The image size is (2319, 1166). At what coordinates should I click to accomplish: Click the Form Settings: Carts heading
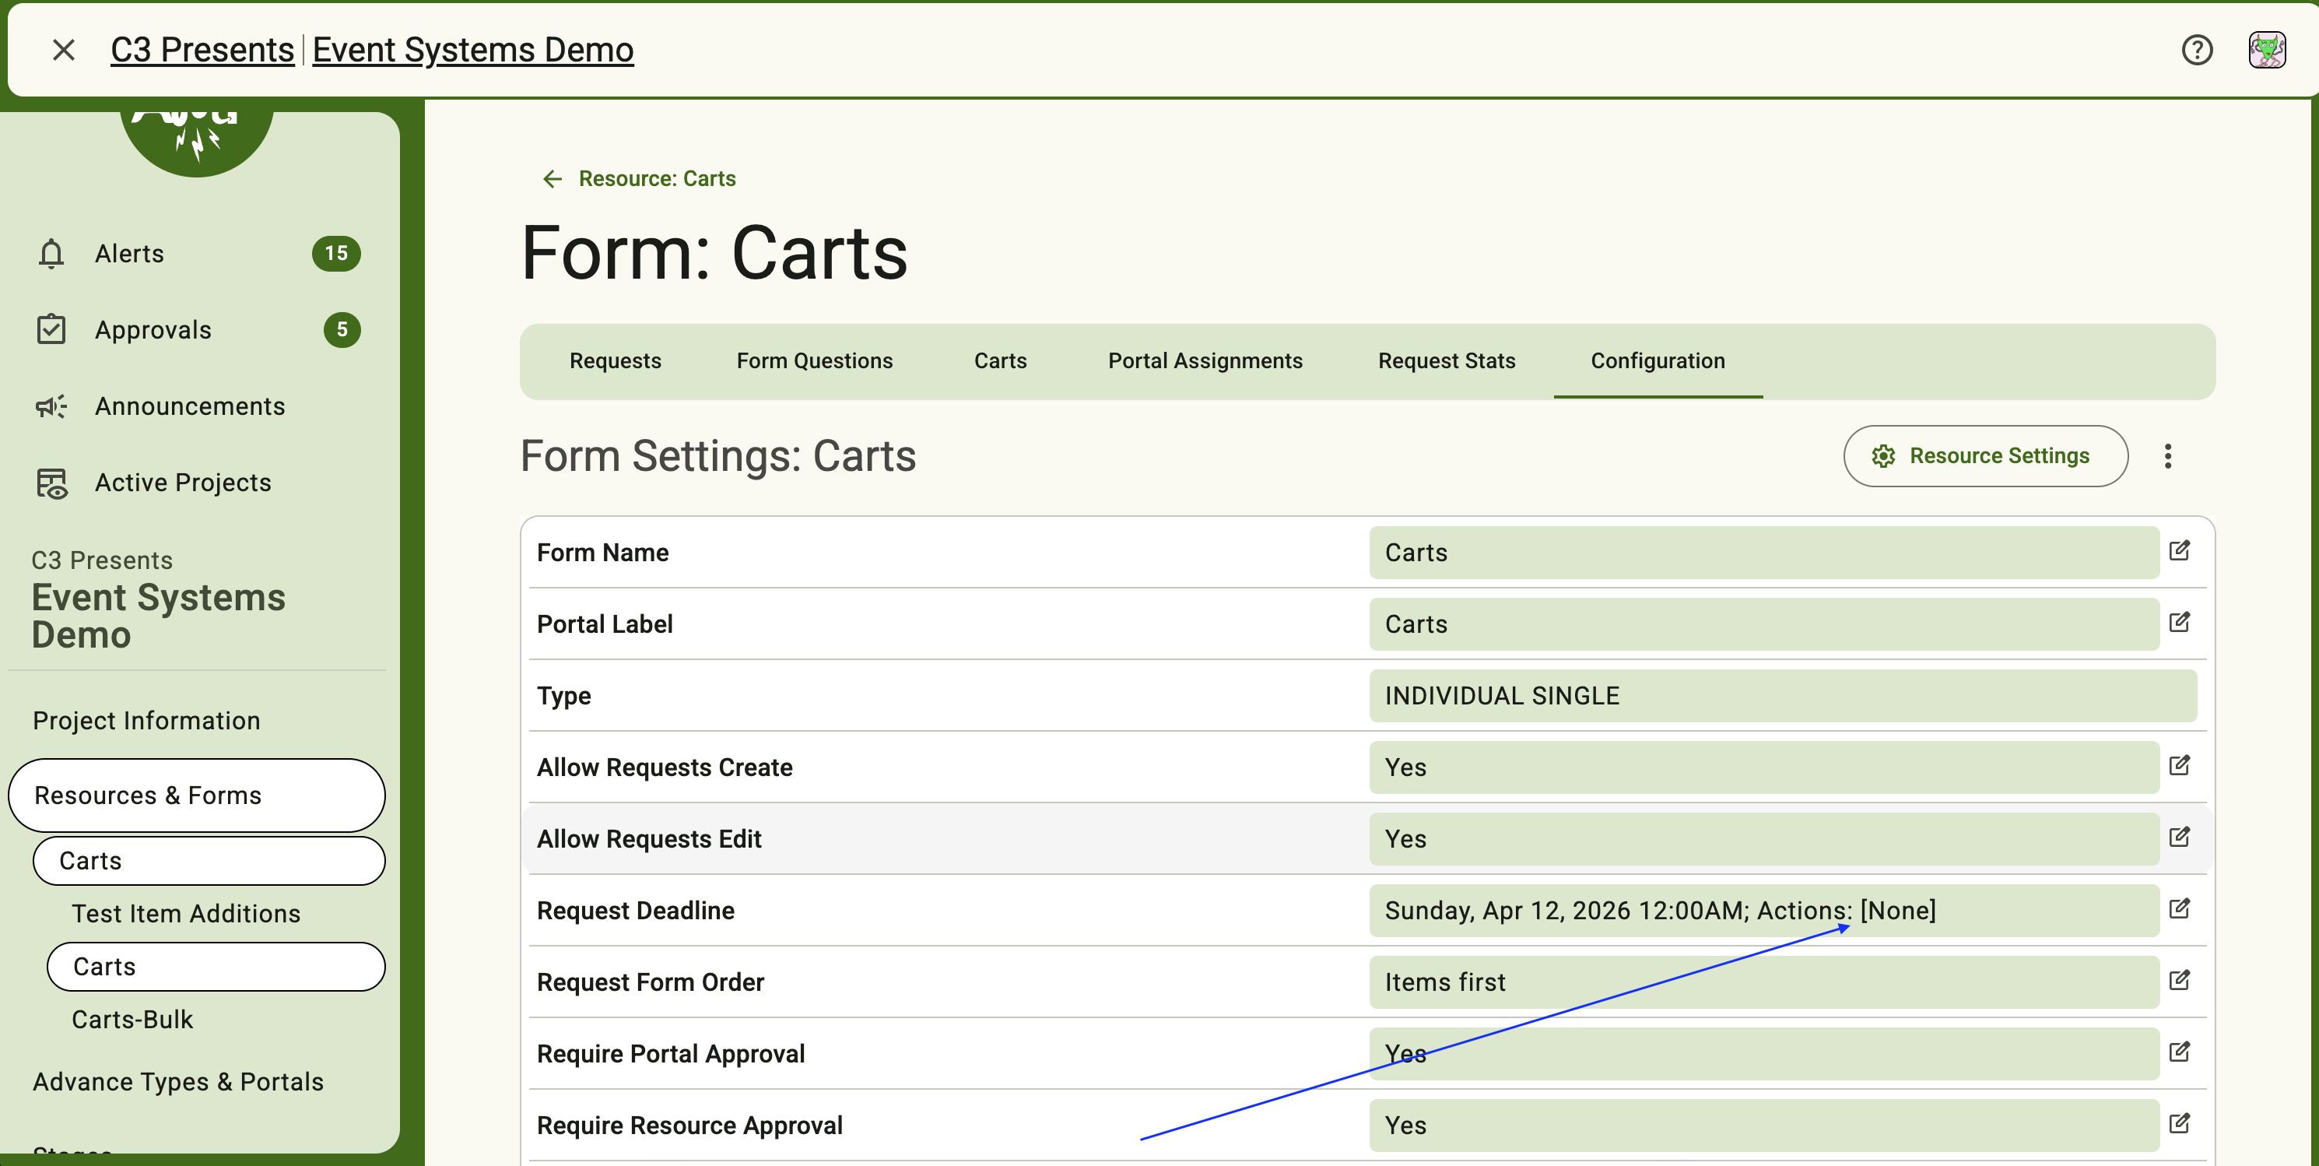(717, 456)
